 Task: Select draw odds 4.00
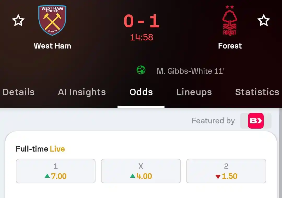point(141,171)
